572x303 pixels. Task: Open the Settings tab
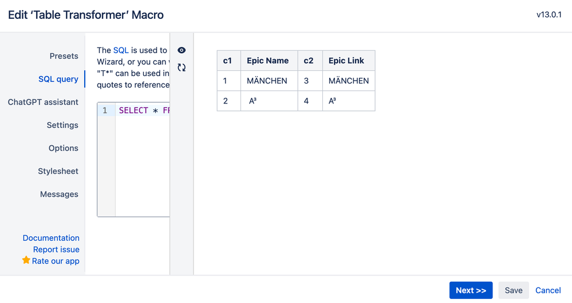pyautogui.click(x=62, y=125)
